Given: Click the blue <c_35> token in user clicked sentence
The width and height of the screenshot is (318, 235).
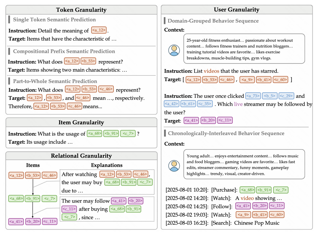Looking at the screenshot, I should [205, 104].
